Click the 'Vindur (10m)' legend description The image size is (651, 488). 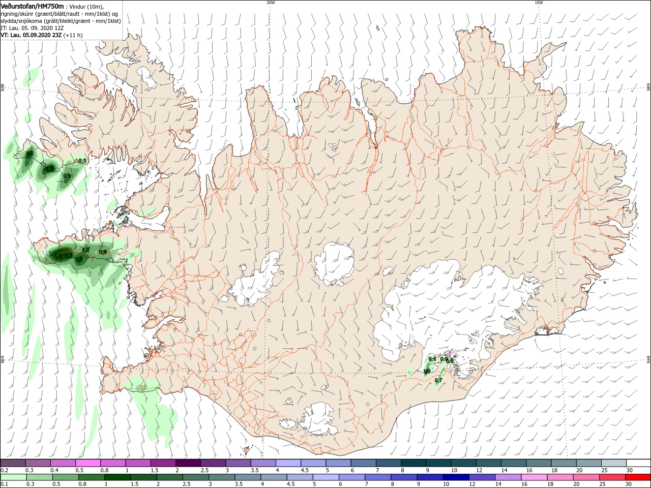(x=86, y=6)
